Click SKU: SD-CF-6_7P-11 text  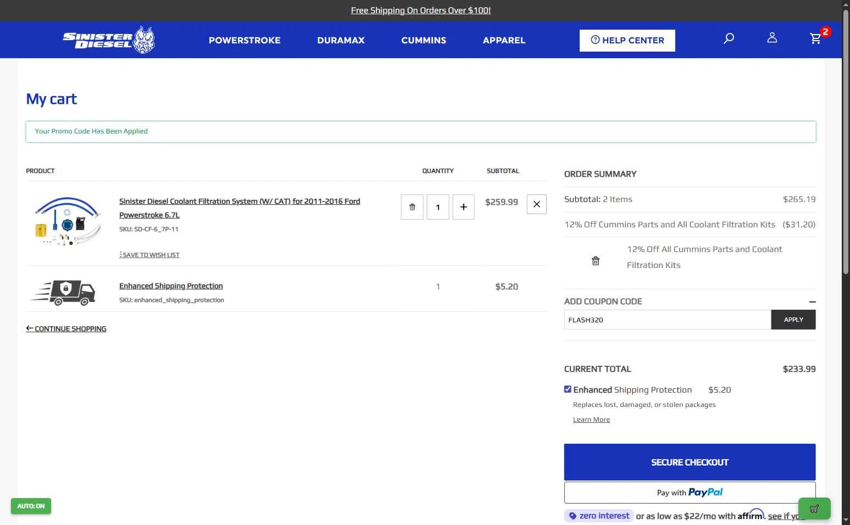point(148,229)
